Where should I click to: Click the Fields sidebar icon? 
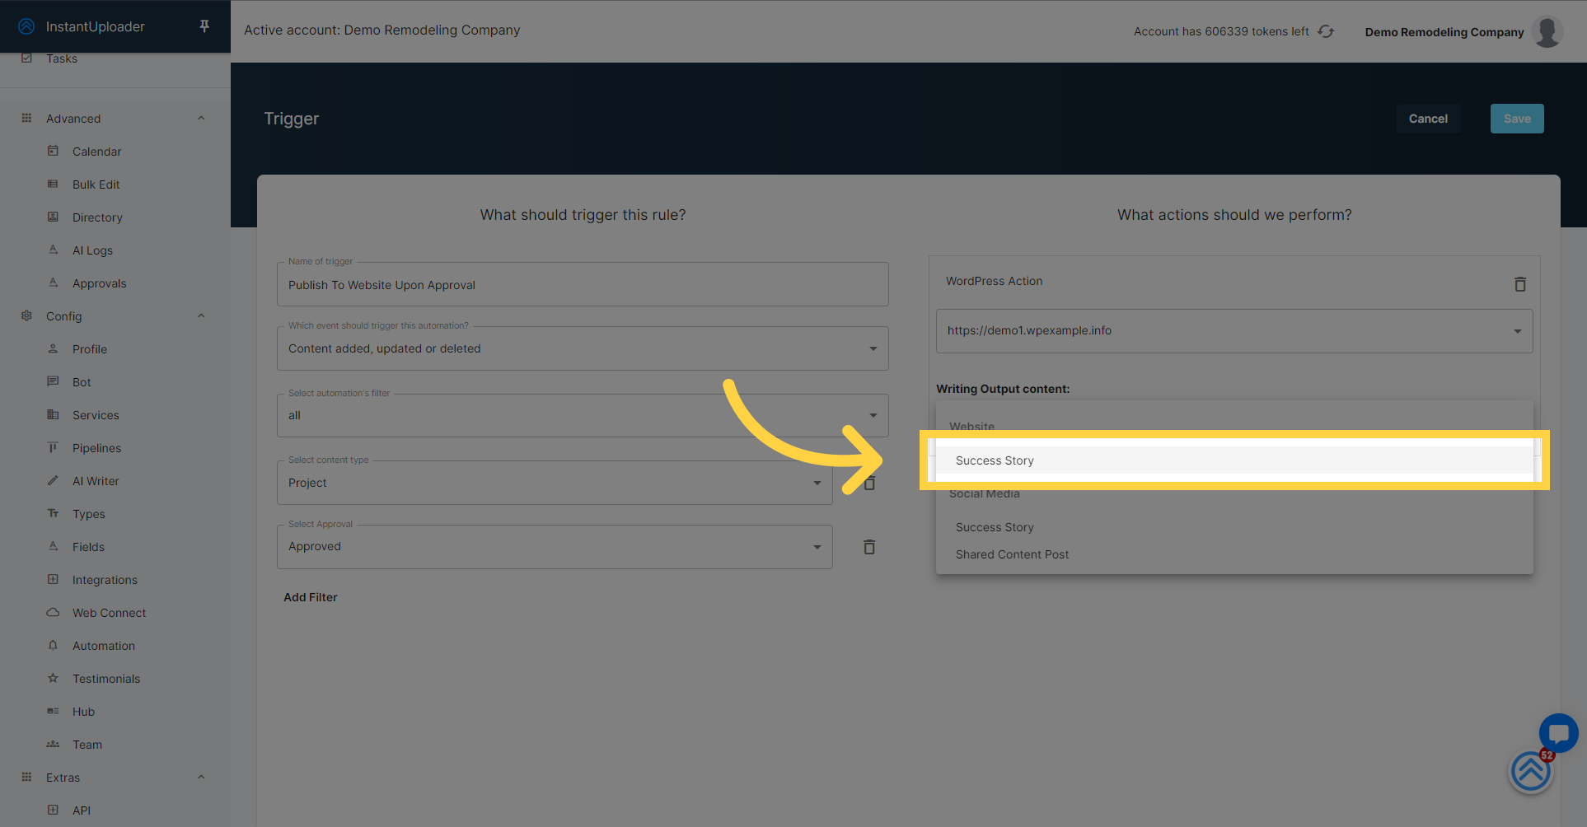pyautogui.click(x=53, y=546)
